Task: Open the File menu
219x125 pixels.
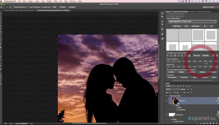Action: click(19, 1)
